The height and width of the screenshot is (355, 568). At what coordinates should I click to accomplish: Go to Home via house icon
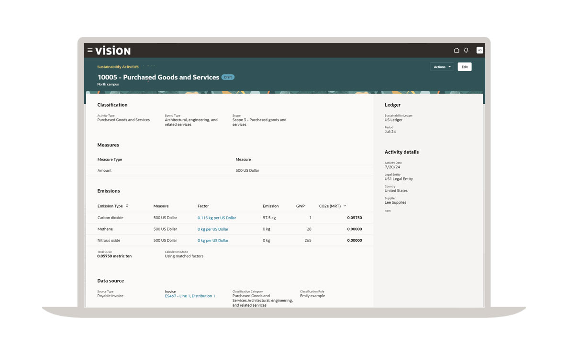pos(457,50)
